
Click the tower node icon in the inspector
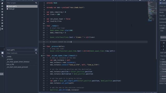[x=161, y=3]
